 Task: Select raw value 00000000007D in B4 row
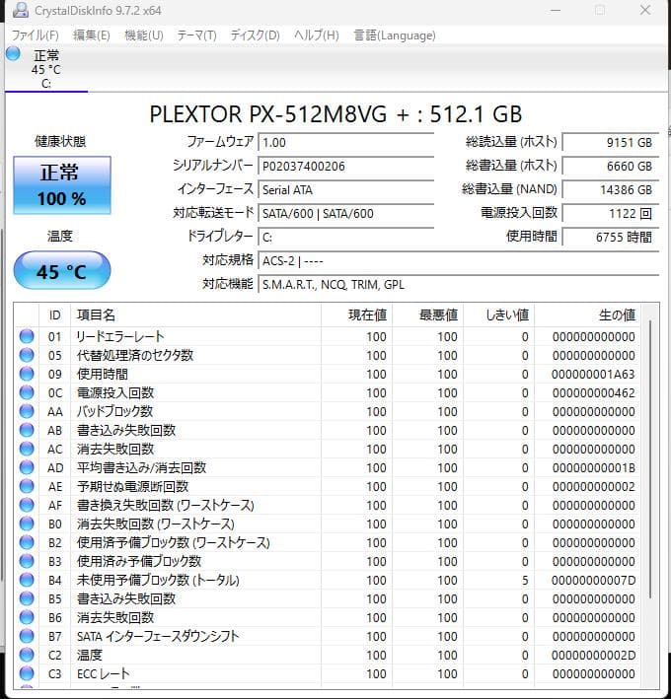(x=593, y=580)
